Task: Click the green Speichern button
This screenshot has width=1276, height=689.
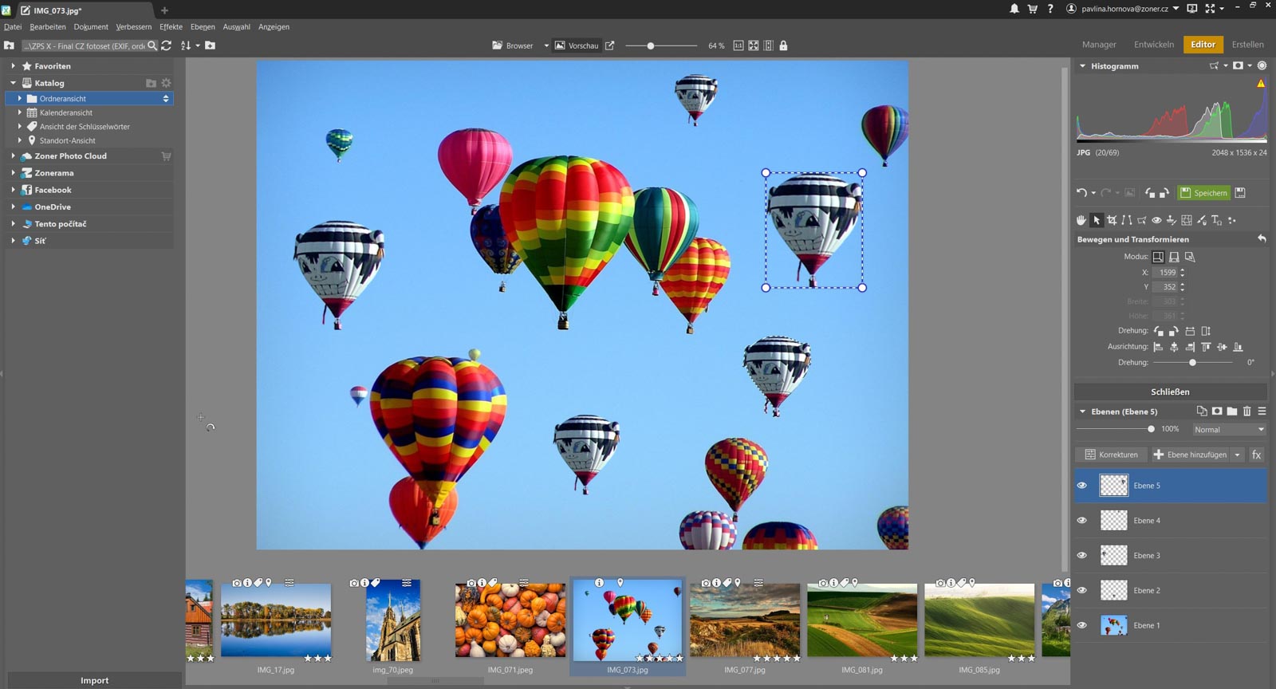Action: pos(1203,193)
